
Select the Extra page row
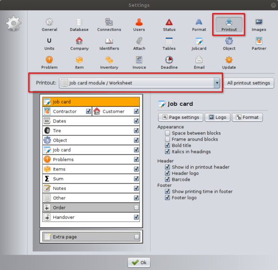coord(91,237)
